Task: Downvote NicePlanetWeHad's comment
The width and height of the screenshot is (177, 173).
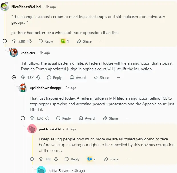Action: tap(30, 41)
